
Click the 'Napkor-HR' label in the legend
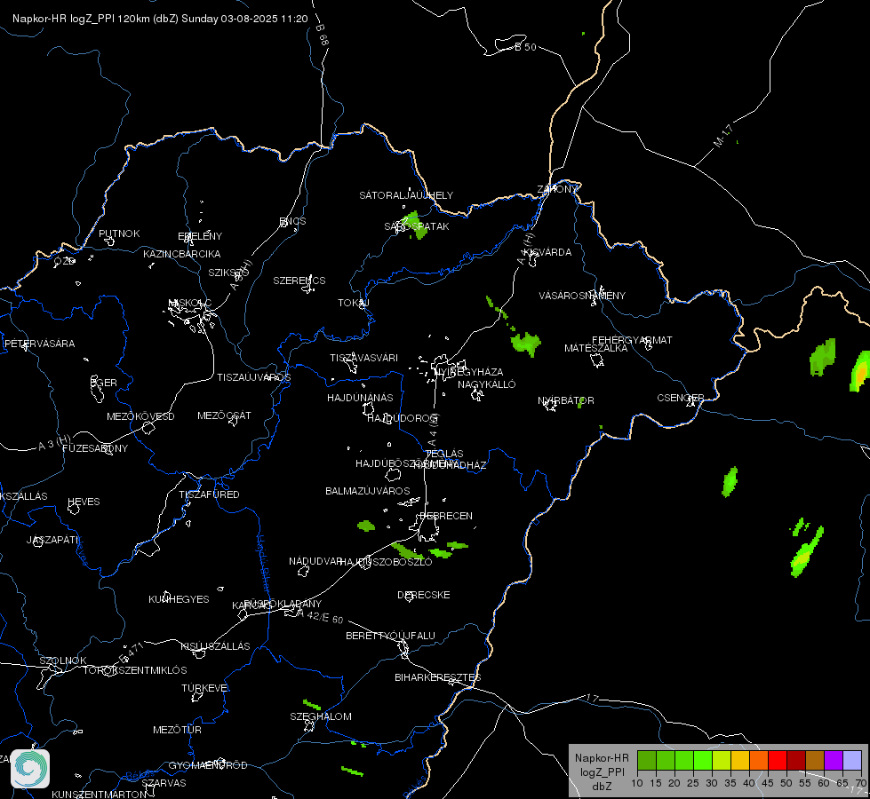pyautogui.click(x=602, y=758)
